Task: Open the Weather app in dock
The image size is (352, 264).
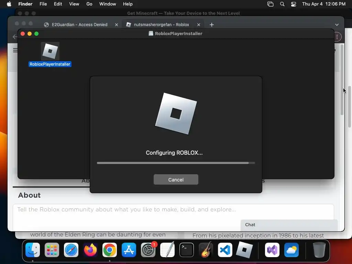Action: [x=291, y=250]
